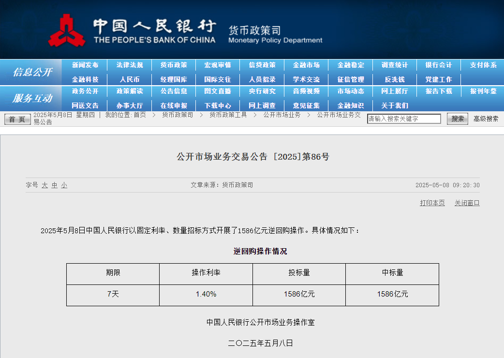Viewport: 504px width, 358px height.
Task: Open the 下载中心 download center
Action: (218, 105)
